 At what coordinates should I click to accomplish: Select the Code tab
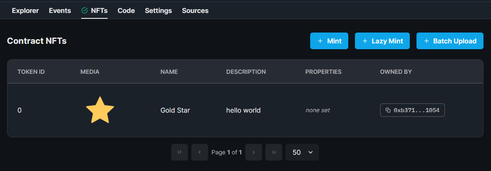pyautogui.click(x=126, y=10)
